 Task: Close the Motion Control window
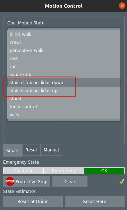[x=122, y=6]
